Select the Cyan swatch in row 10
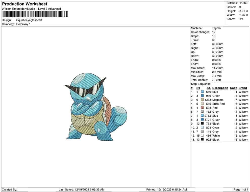The width and height of the screenshot is (250, 192). click(x=202, y=128)
